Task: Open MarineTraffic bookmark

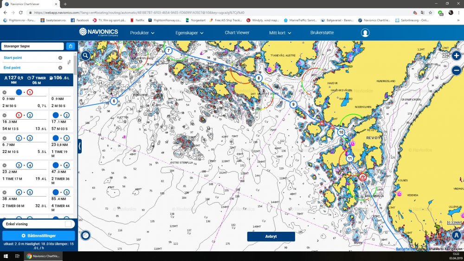Action: coord(300,20)
